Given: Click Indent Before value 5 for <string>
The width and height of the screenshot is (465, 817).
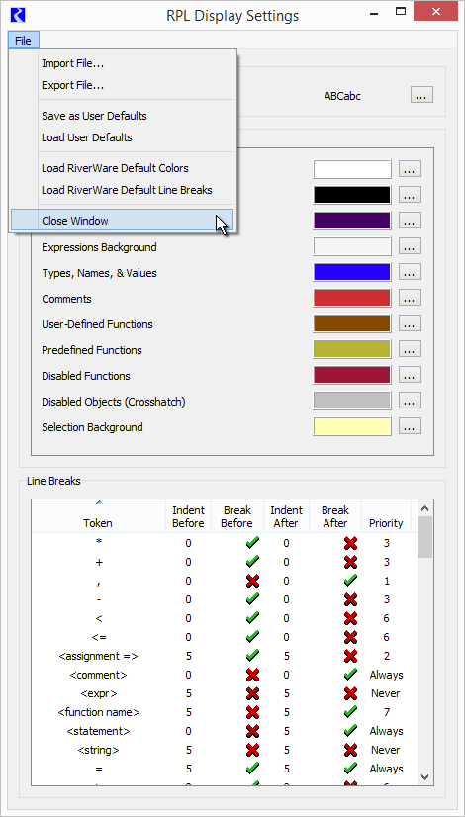Looking at the screenshot, I should (188, 750).
